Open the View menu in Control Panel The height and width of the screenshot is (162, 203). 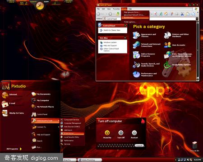(x=109, y=9)
